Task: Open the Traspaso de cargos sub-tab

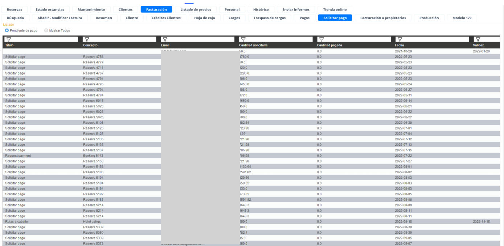Action: click(270, 18)
